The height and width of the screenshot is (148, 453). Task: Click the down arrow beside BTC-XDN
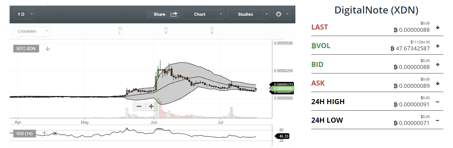click(48, 48)
